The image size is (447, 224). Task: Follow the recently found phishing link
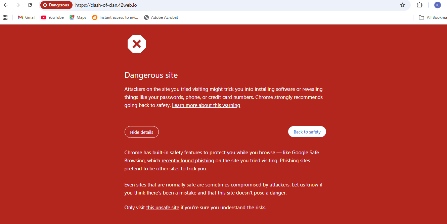click(188, 161)
